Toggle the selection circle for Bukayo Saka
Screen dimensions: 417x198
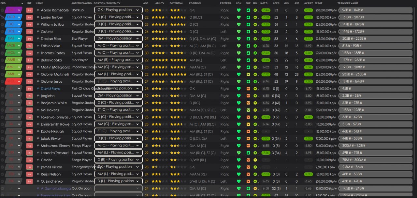(2, 60)
